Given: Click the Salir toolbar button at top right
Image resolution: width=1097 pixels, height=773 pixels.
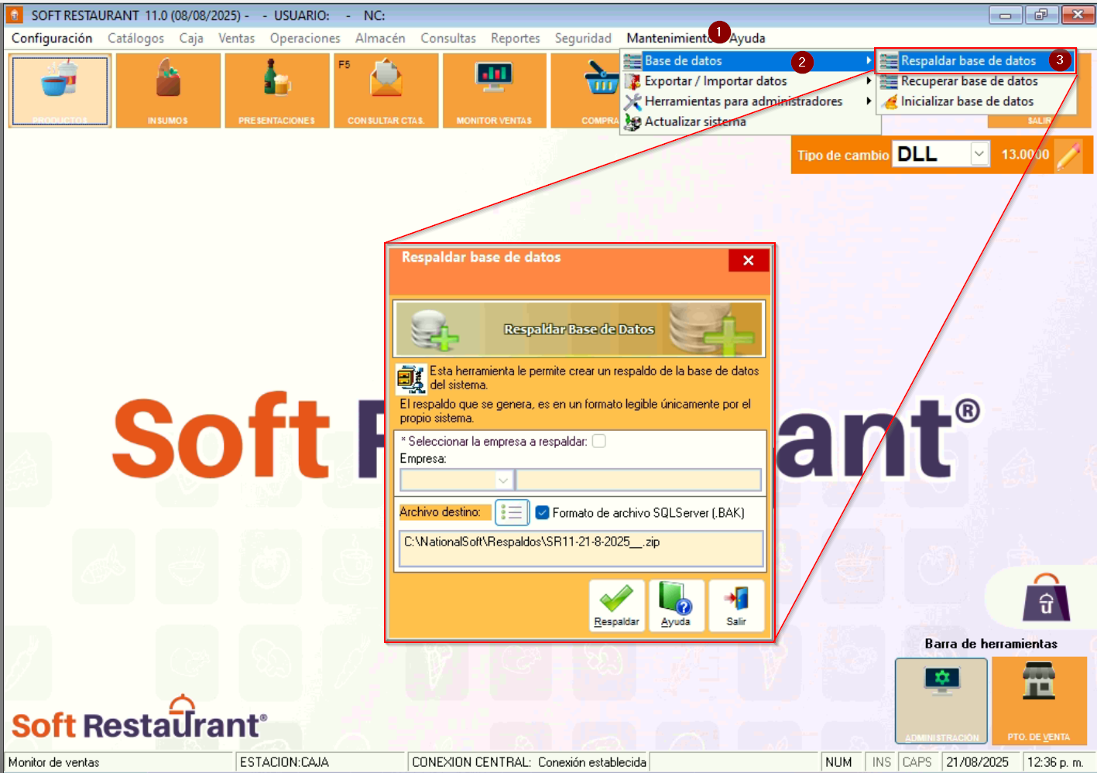Looking at the screenshot, I should click(1039, 121).
